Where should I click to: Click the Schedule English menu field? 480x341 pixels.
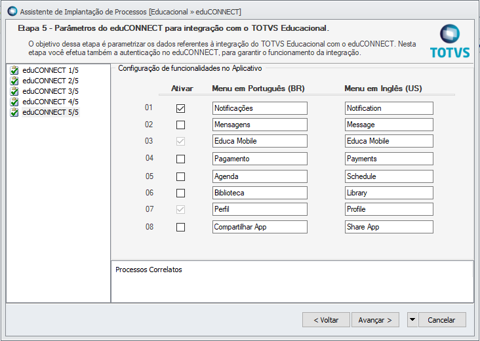coord(389,176)
